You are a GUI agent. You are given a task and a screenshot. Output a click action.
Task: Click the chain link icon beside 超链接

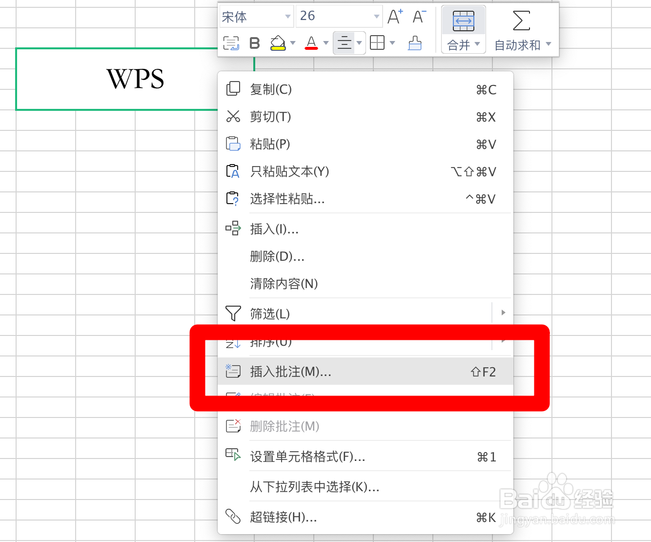[233, 516]
